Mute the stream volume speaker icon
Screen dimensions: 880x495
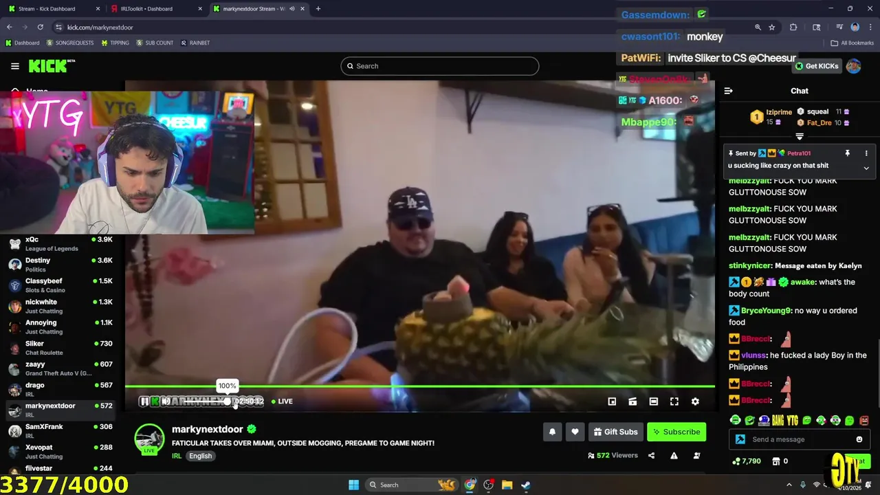tap(166, 401)
